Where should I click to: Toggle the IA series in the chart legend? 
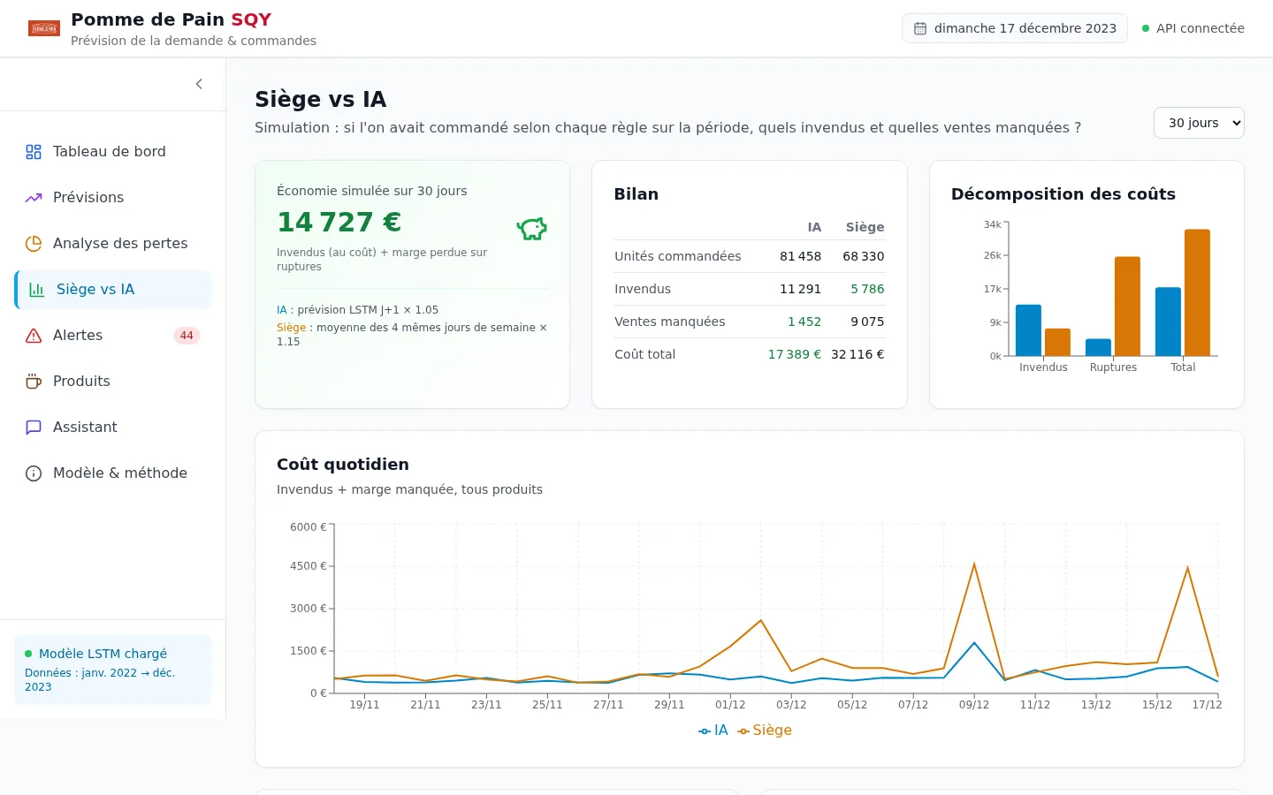click(713, 731)
